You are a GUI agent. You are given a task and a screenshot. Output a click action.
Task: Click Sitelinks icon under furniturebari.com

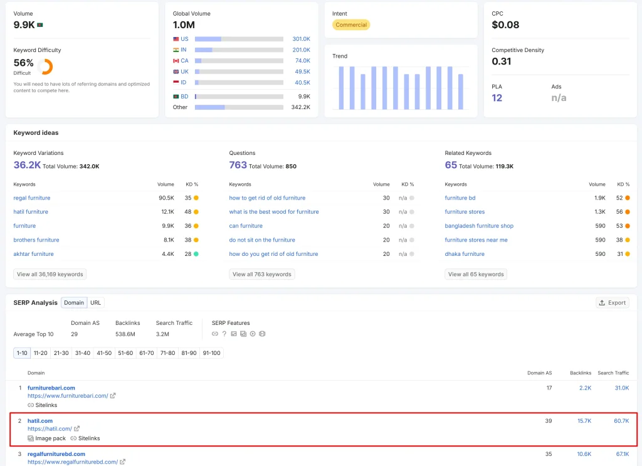[31, 405]
